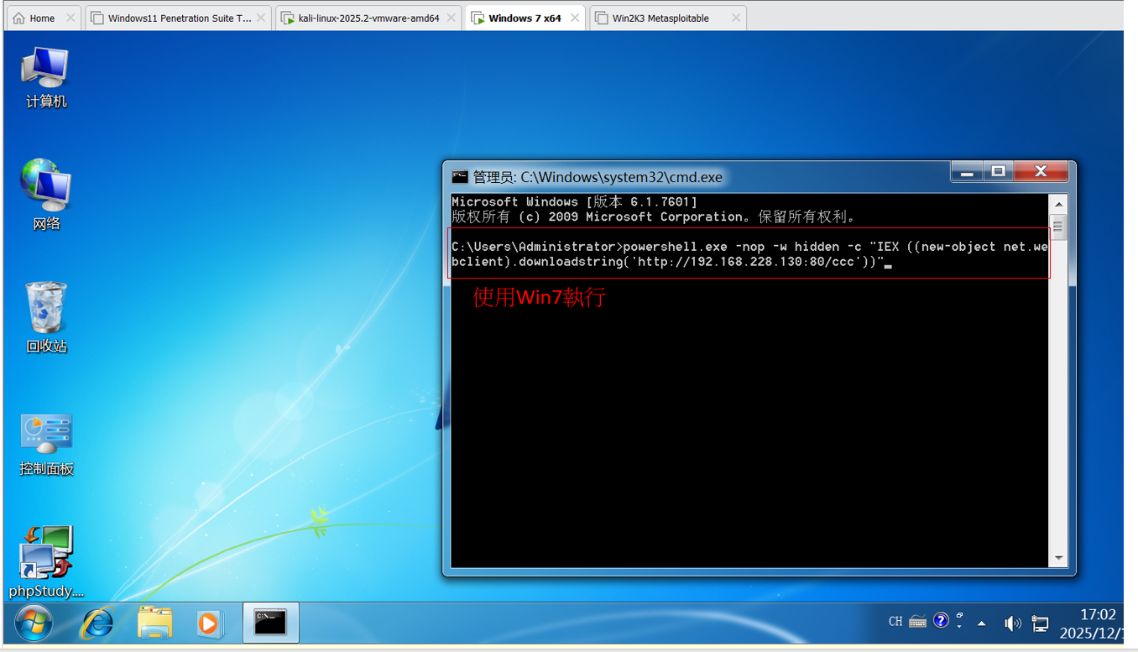Close the kali-linux tab
Image resolution: width=1138 pixels, height=652 pixels.
click(451, 18)
